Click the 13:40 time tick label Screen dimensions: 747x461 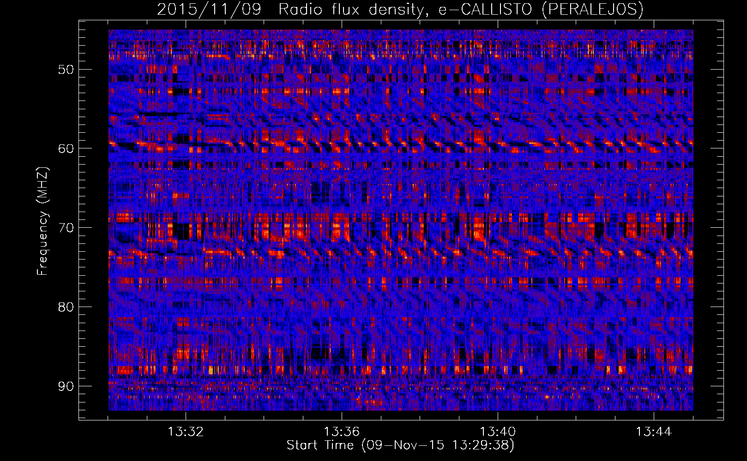pyautogui.click(x=498, y=432)
